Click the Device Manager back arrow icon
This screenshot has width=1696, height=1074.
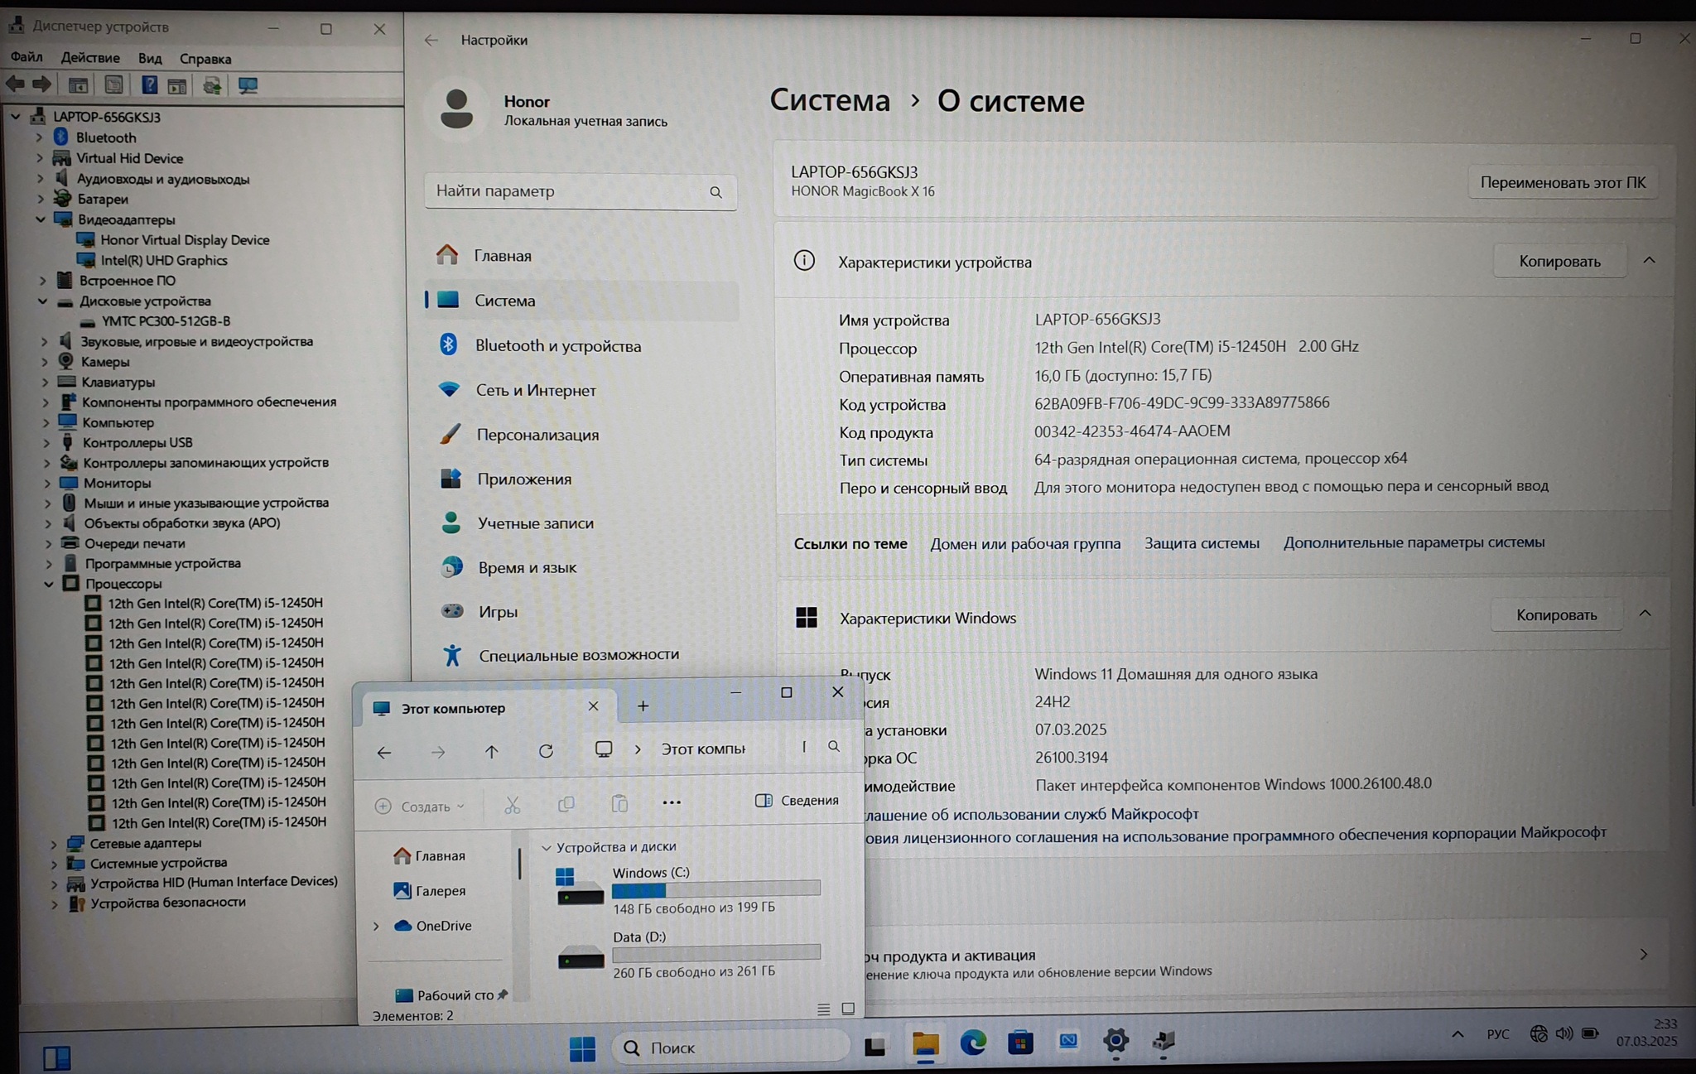(x=15, y=84)
